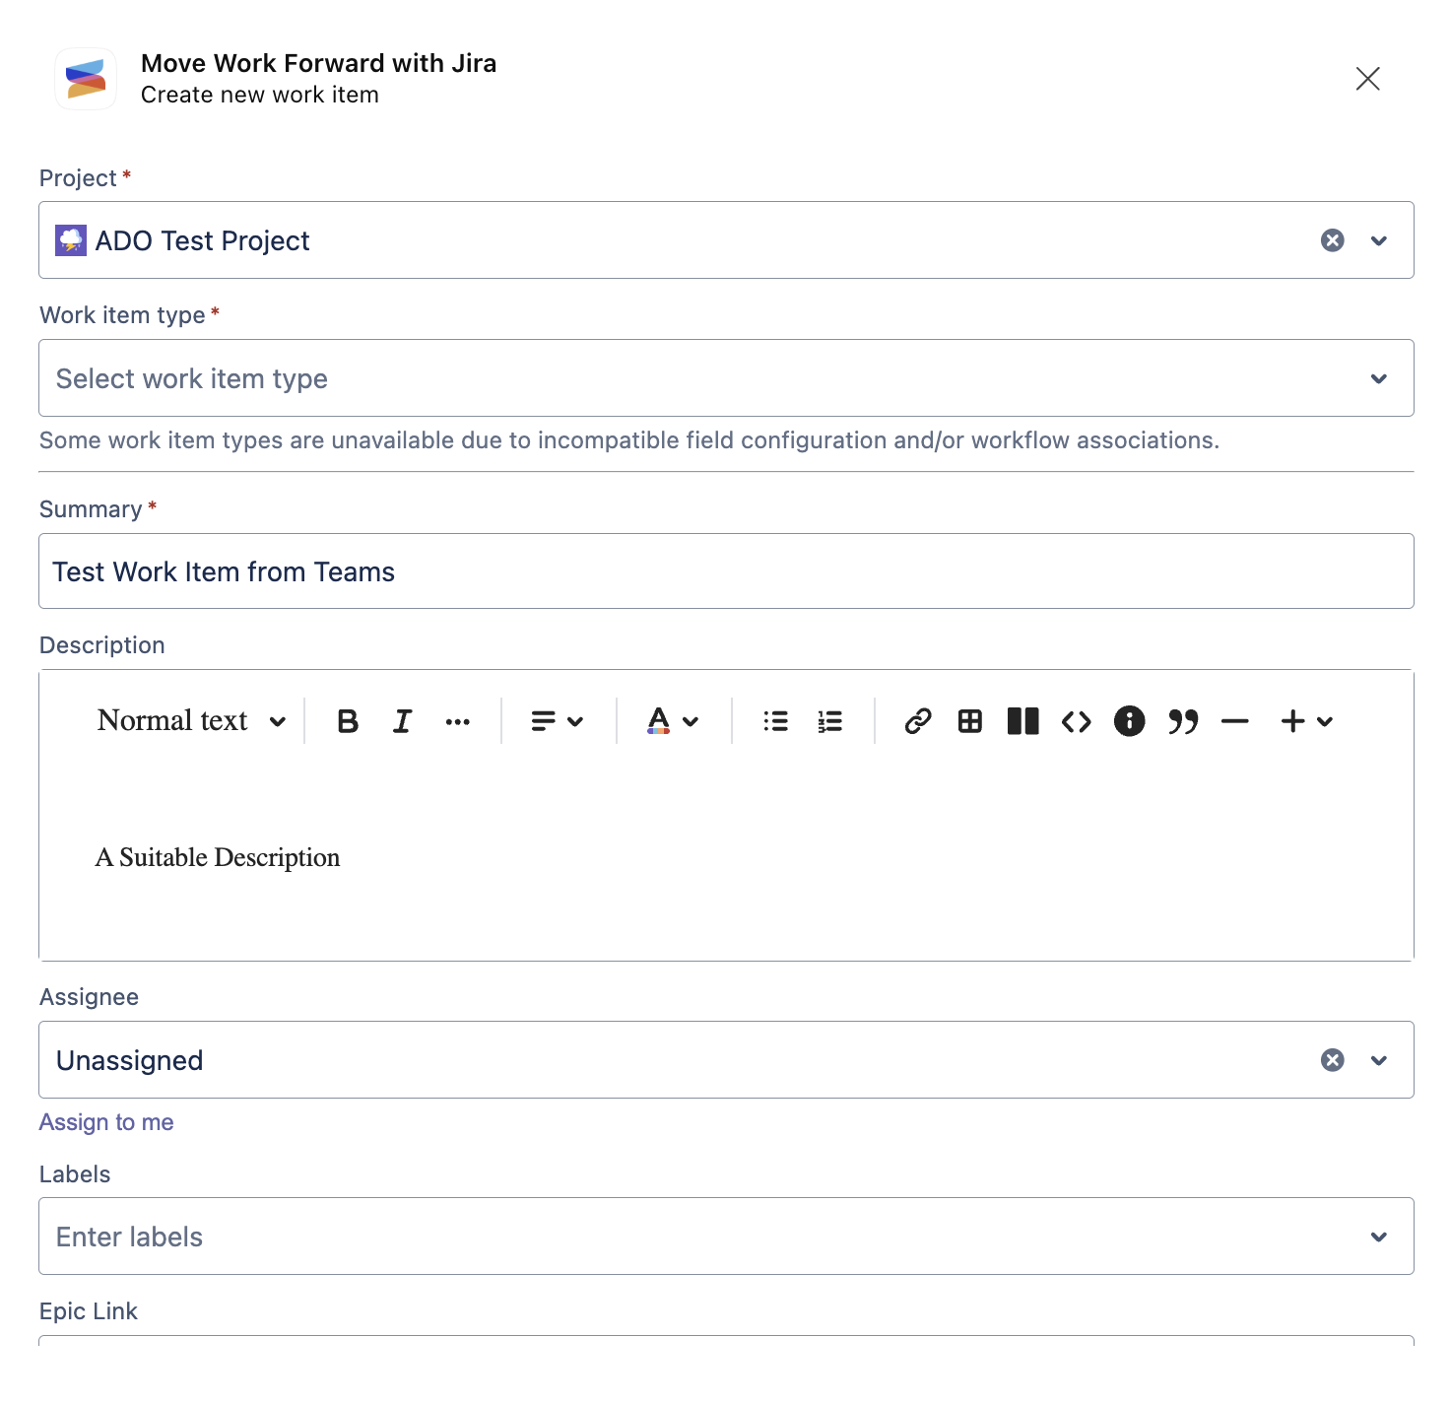The width and height of the screenshot is (1450, 1405).
Task: Click the Assign to me link
Action: click(106, 1122)
